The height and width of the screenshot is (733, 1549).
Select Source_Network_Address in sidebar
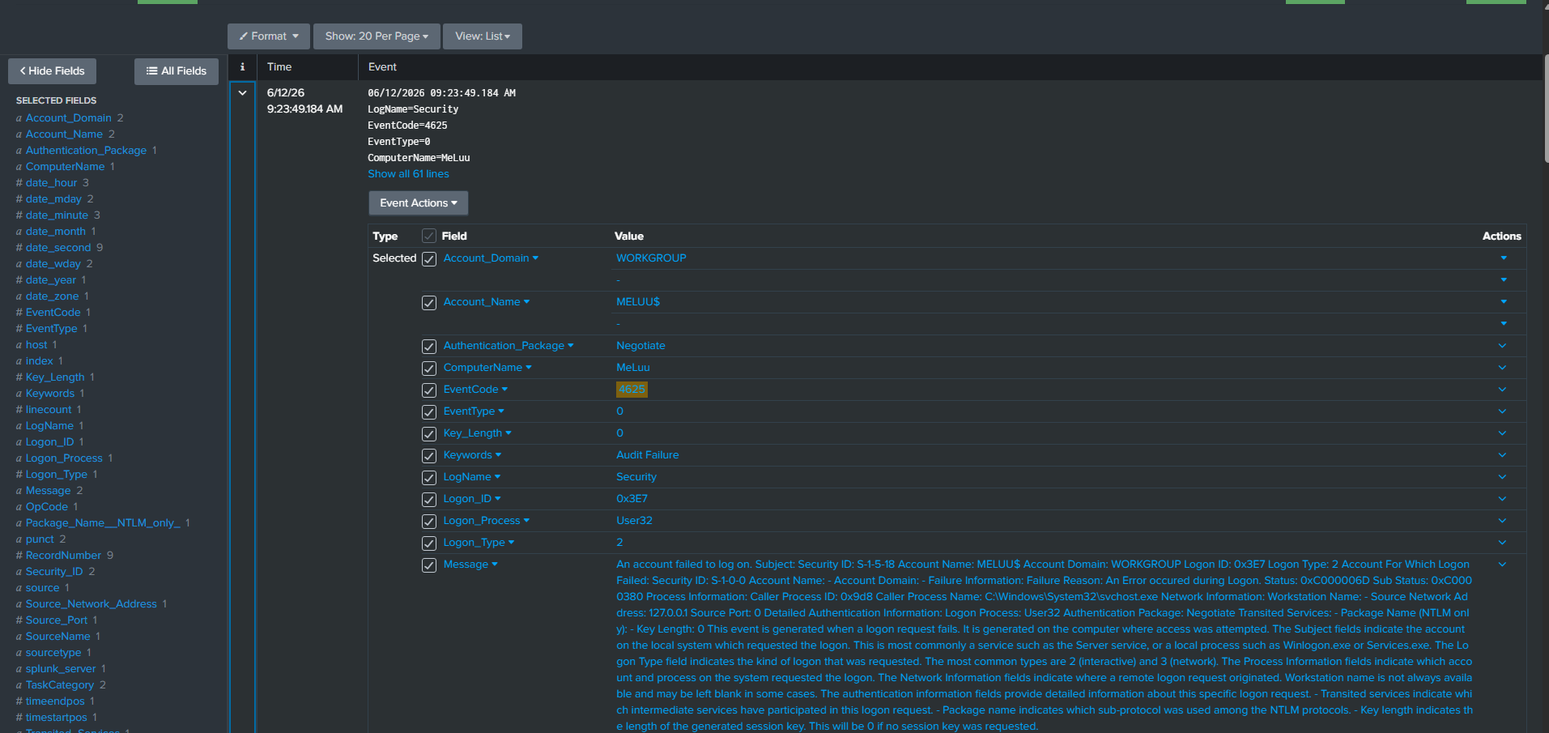point(91,604)
